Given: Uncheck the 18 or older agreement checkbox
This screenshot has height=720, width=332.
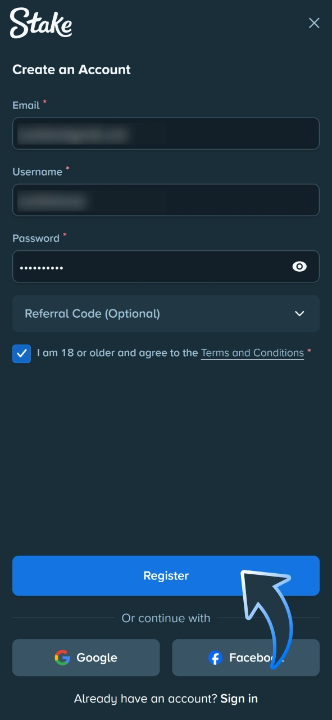Looking at the screenshot, I should [21, 354].
